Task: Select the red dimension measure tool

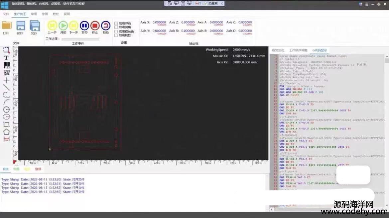Action: [6, 139]
